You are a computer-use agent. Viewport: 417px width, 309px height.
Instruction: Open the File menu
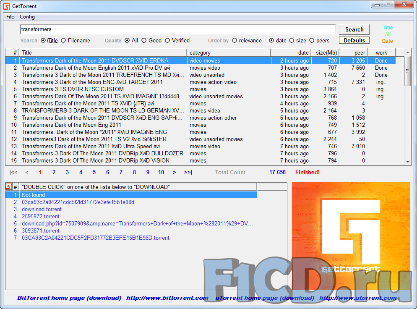[10, 17]
